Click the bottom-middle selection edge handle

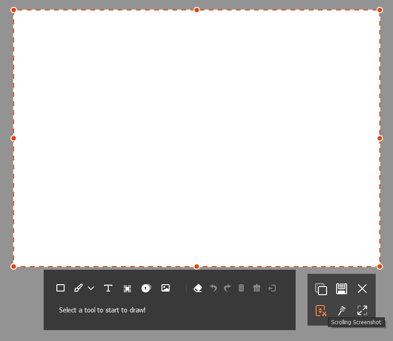tap(197, 267)
